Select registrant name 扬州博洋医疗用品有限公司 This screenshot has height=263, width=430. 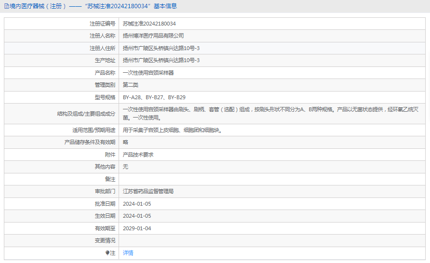[153, 36]
